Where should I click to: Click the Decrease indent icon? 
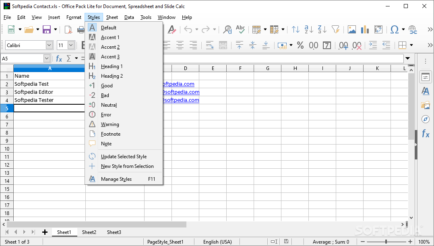pos(386,45)
